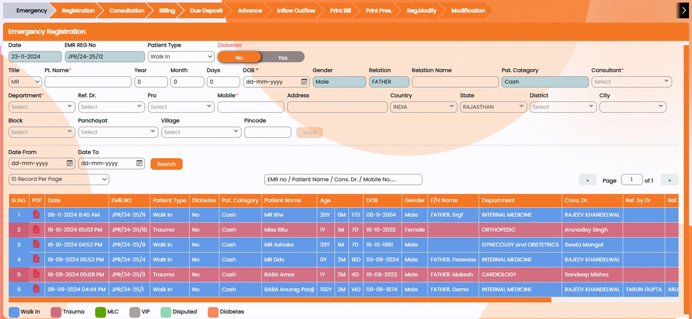Open the Inflow Outflow tab
The image size is (692, 319).
click(x=296, y=10)
